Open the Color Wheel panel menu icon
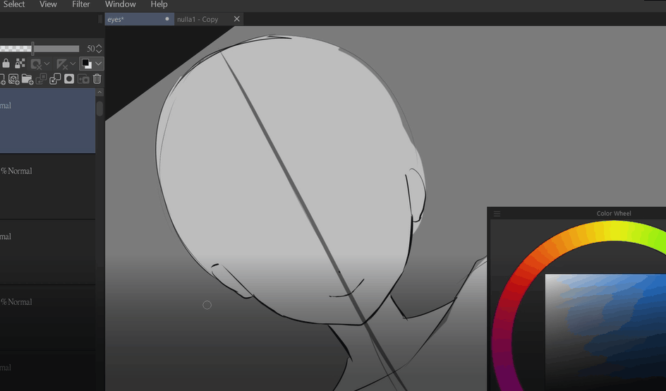Image resolution: width=666 pixels, height=391 pixels. pos(497,214)
